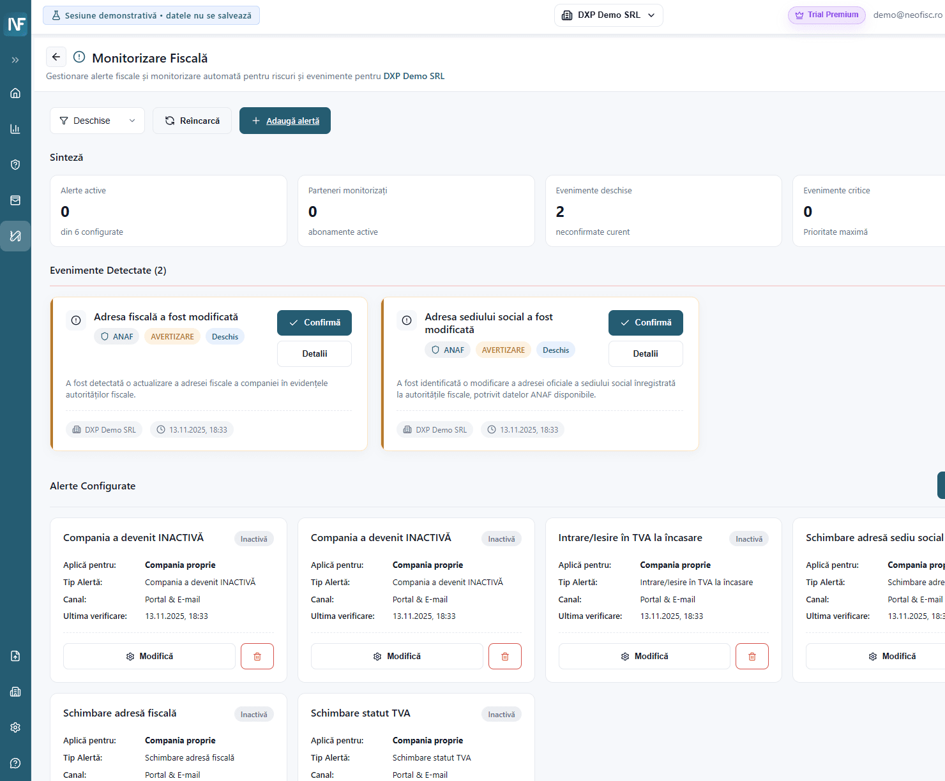Image resolution: width=945 pixels, height=781 pixels.
Task: Click DXP Demo SRL chip on Adresa sediului social event
Action: [x=435, y=430]
